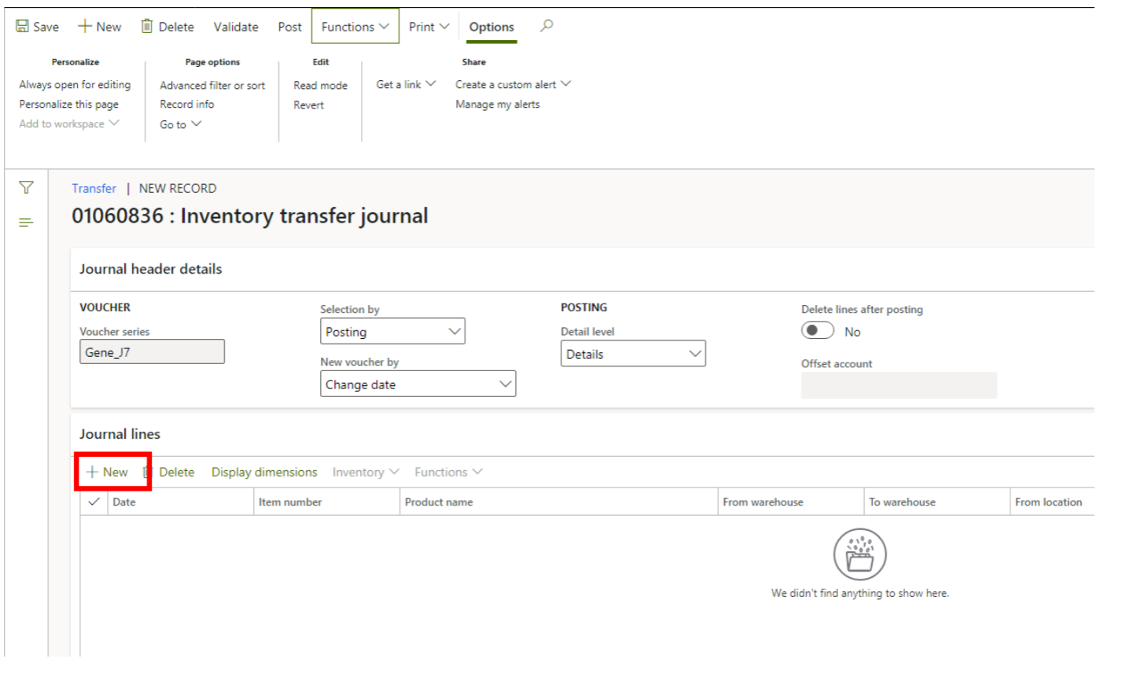Image resolution: width=1137 pixels, height=677 pixels.
Task: Open the filter funnel icon in sidebar
Action: pyautogui.click(x=26, y=188)
